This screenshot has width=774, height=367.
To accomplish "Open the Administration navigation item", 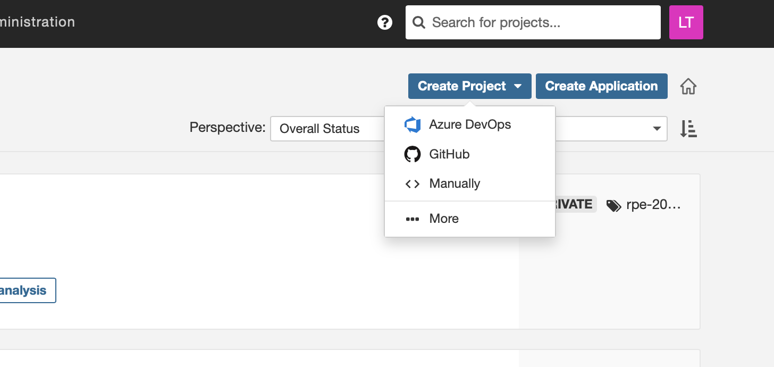I will pos(37,22).
